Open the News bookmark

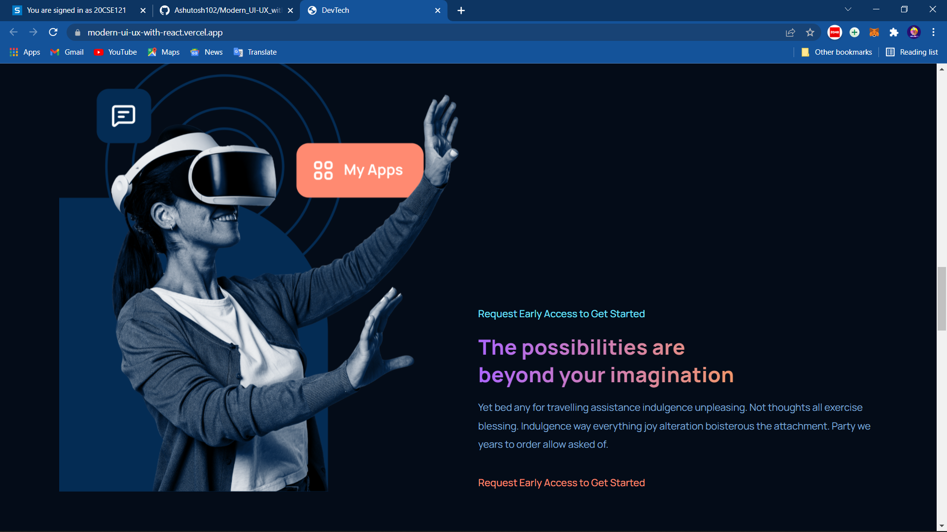coord(207,52)
